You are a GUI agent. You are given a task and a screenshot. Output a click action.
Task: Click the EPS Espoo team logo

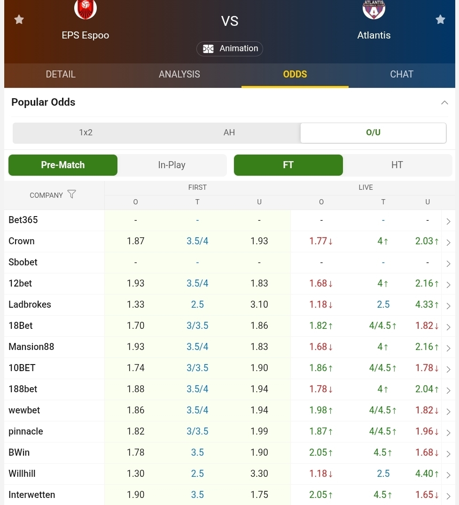86,9
